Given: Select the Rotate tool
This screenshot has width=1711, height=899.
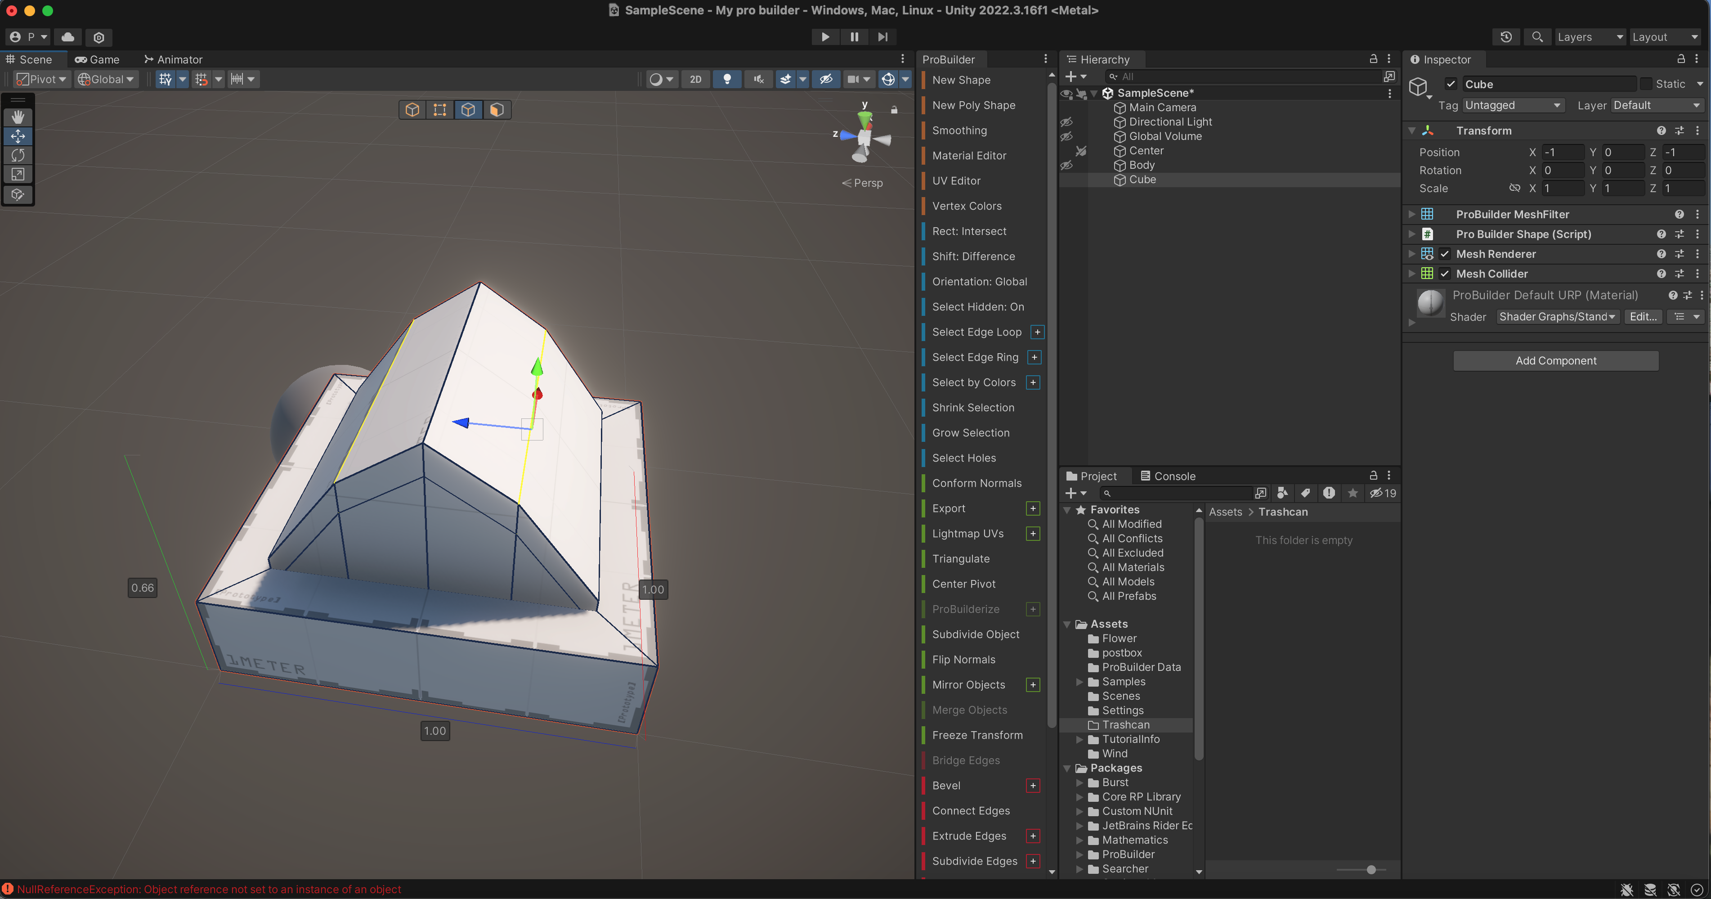Looking at the screenshot, I should 18,156.
